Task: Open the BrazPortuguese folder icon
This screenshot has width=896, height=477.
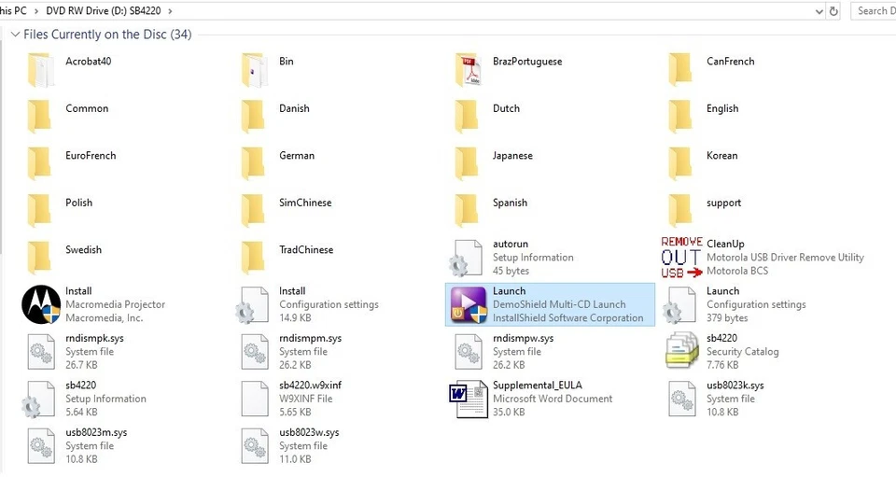Action: 468,70
